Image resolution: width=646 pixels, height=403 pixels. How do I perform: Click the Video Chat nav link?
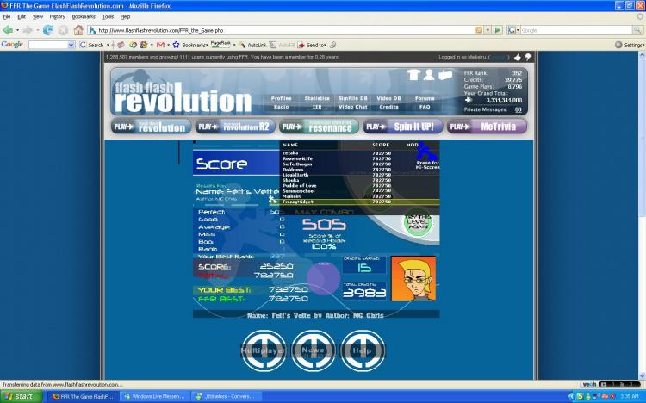(352, 107)
